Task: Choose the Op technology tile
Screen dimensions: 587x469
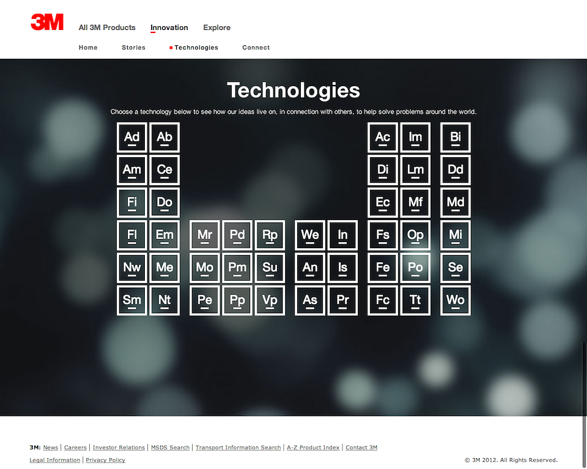Action: [x=415, y=235]
